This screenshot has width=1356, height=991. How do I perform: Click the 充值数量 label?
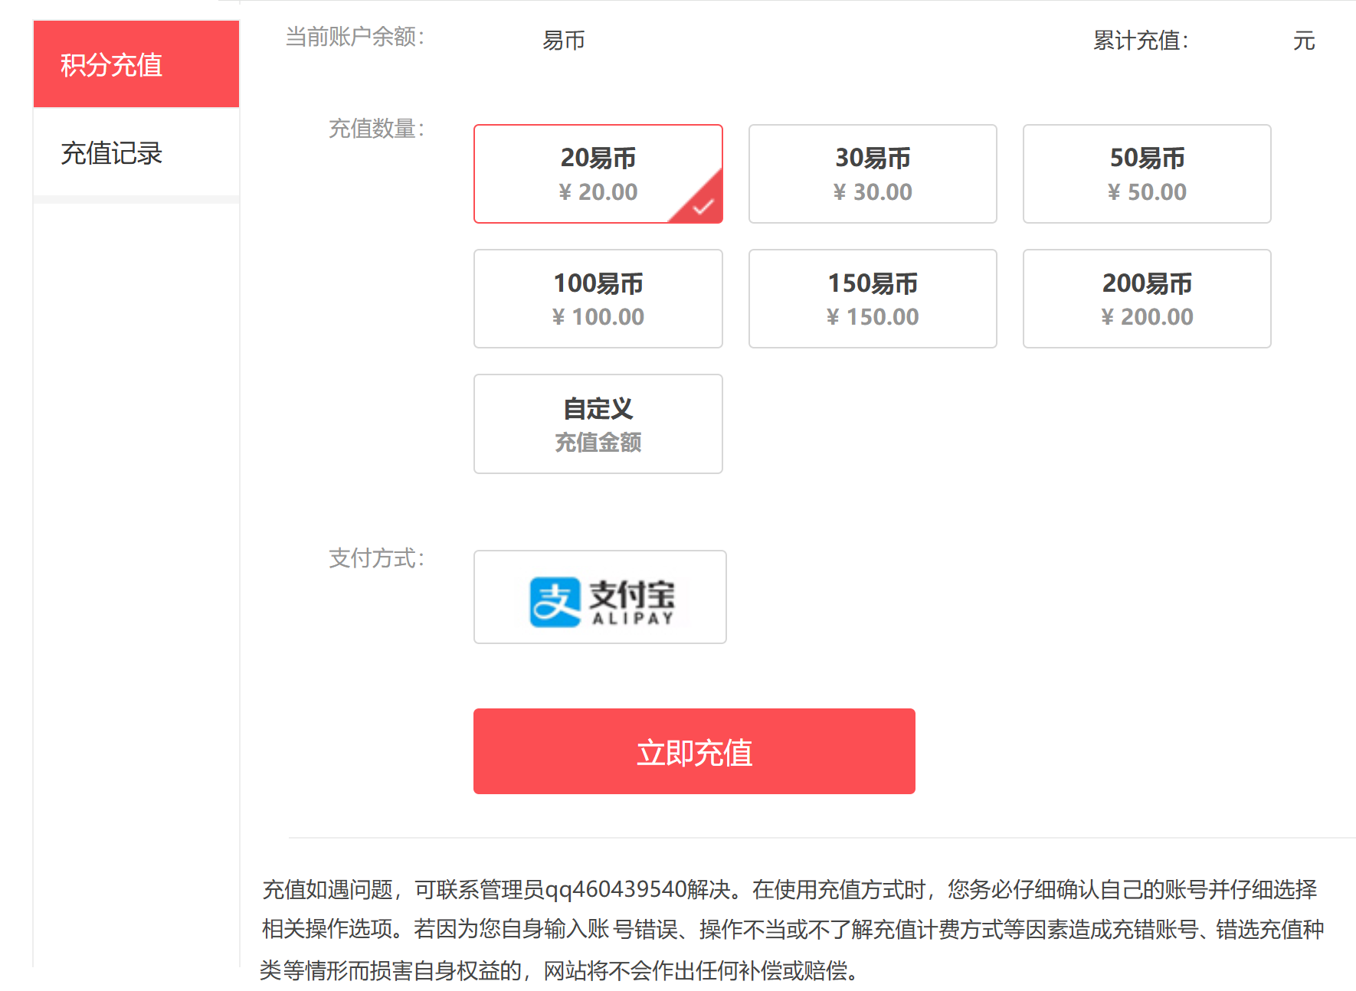tap(377, 128)
